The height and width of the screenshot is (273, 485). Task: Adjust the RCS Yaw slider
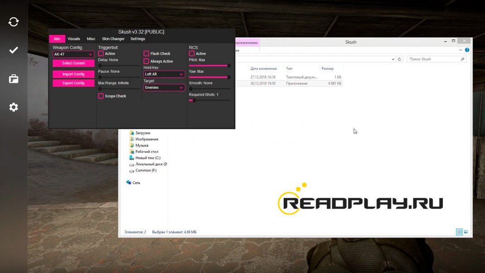coord(210,77)
